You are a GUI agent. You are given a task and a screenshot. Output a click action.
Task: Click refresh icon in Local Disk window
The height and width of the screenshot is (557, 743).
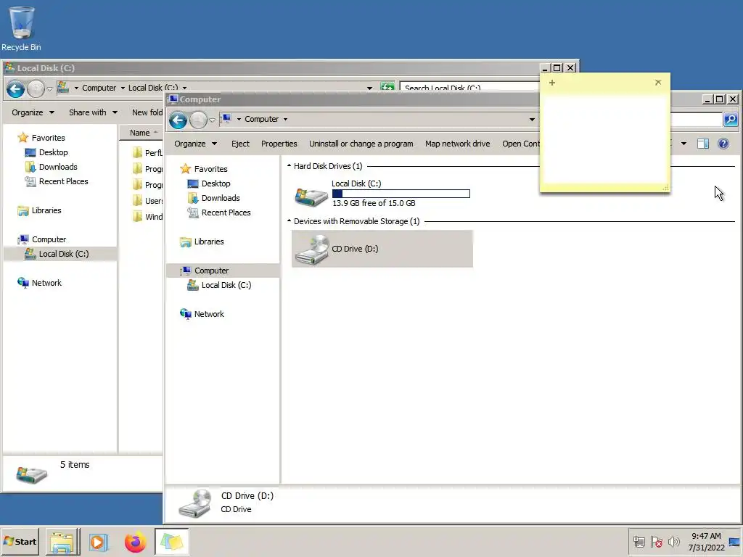387,87
